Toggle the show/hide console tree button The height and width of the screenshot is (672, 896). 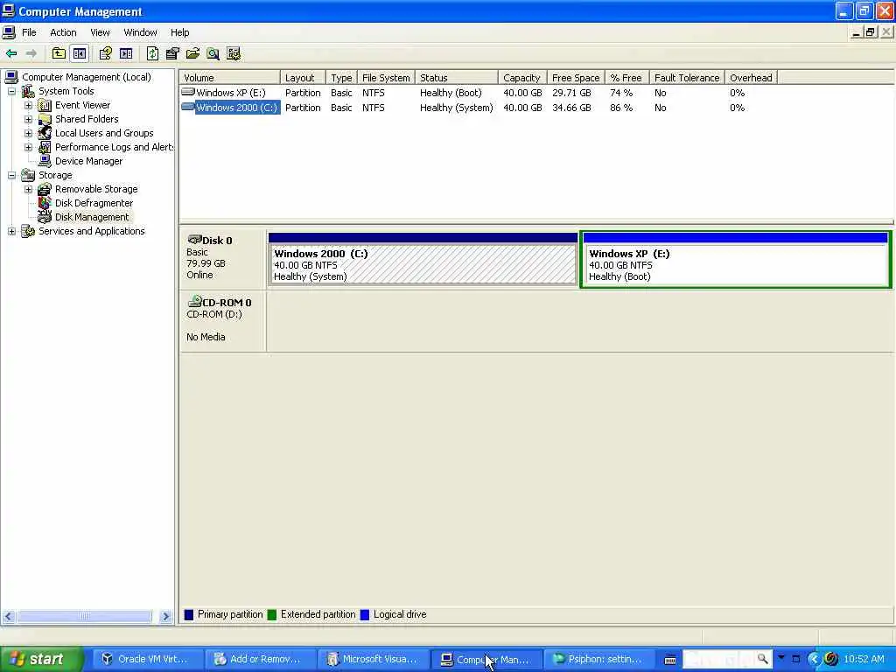coord(80,53)
